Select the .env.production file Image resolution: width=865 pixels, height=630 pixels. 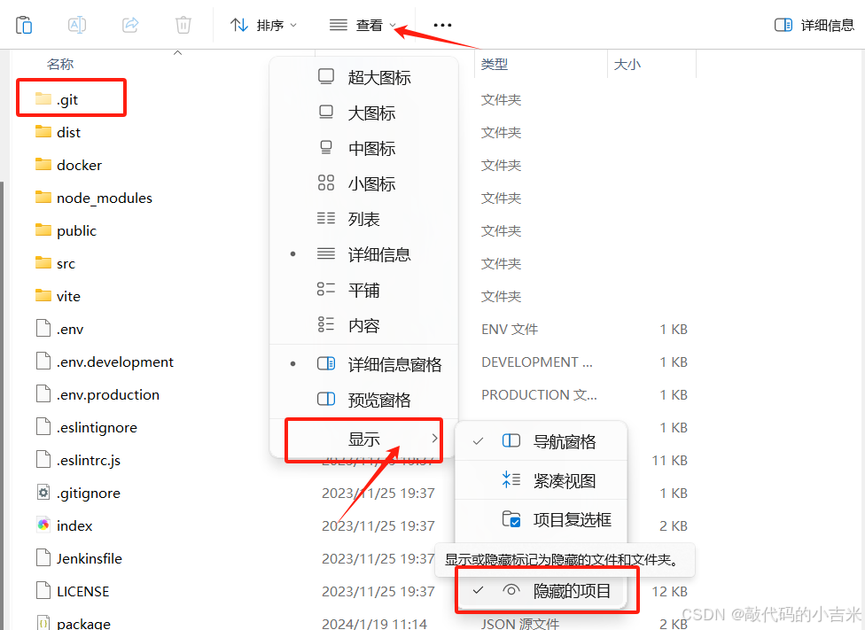click(x=97, y=395)
